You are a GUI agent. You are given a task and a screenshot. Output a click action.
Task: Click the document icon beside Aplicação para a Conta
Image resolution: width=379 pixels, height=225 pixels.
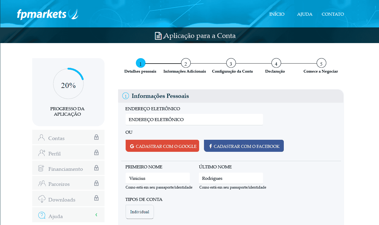pyautogui.click(x=158, y=35)
